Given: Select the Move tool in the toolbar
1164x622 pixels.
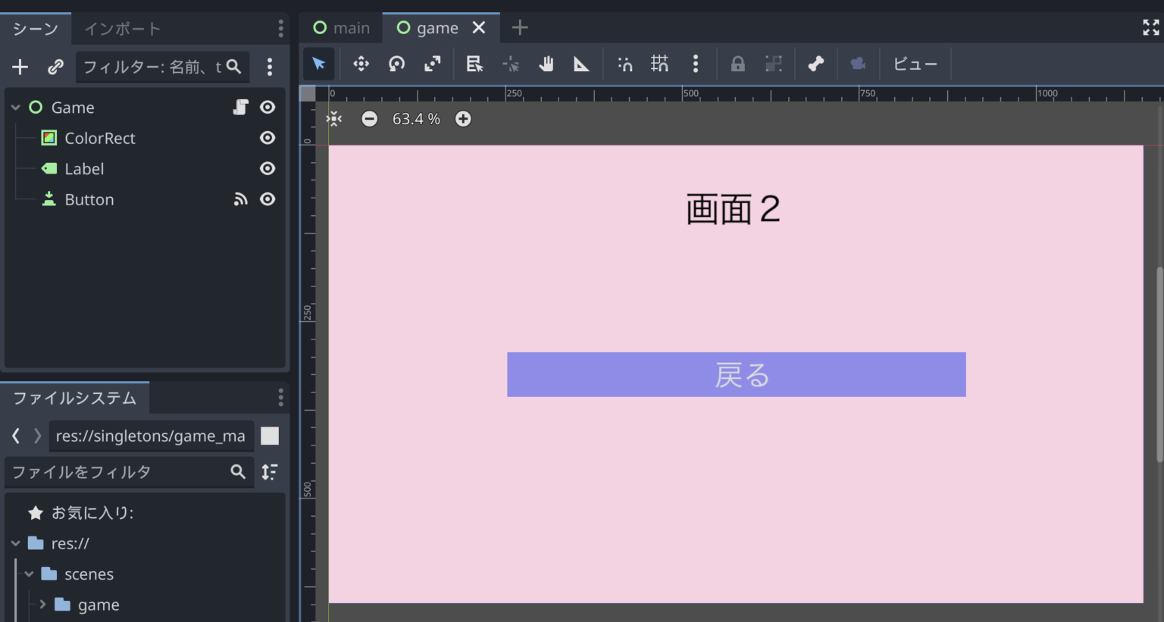Looking at the screenshot, I should [x=361, y=64].
